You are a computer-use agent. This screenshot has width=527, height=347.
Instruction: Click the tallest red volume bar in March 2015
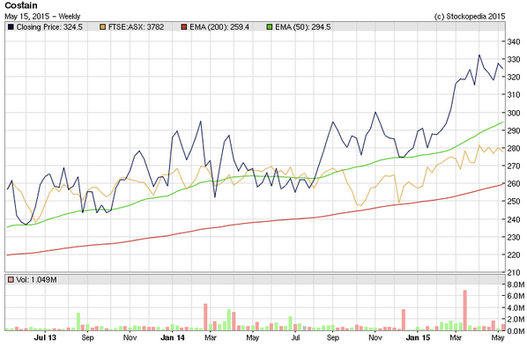click(465, 310)
